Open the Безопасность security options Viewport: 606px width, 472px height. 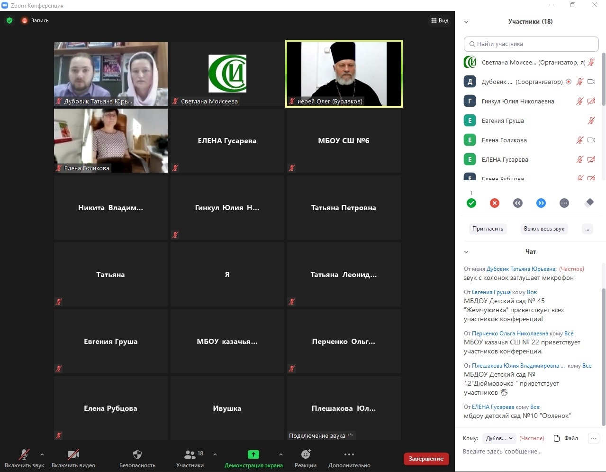[x=137, y=458]
